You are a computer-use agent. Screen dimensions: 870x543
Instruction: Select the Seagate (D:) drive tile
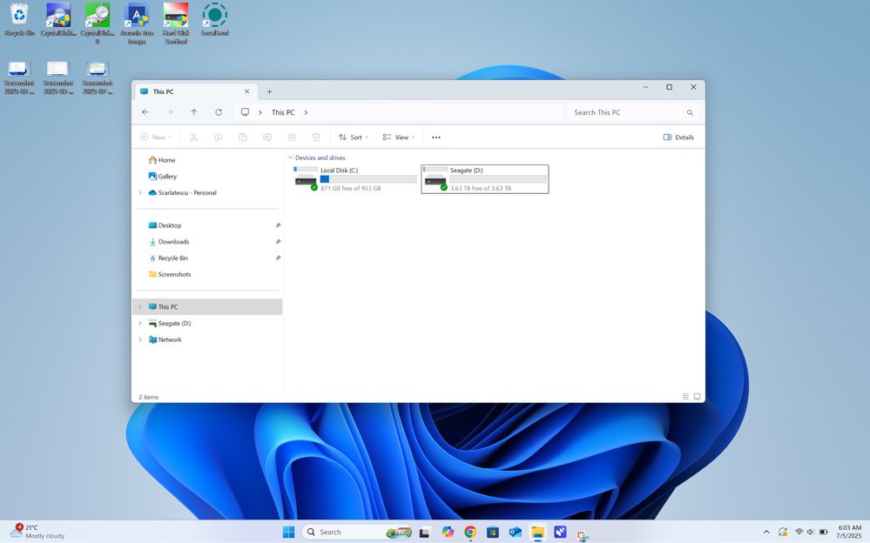(485, 179)
